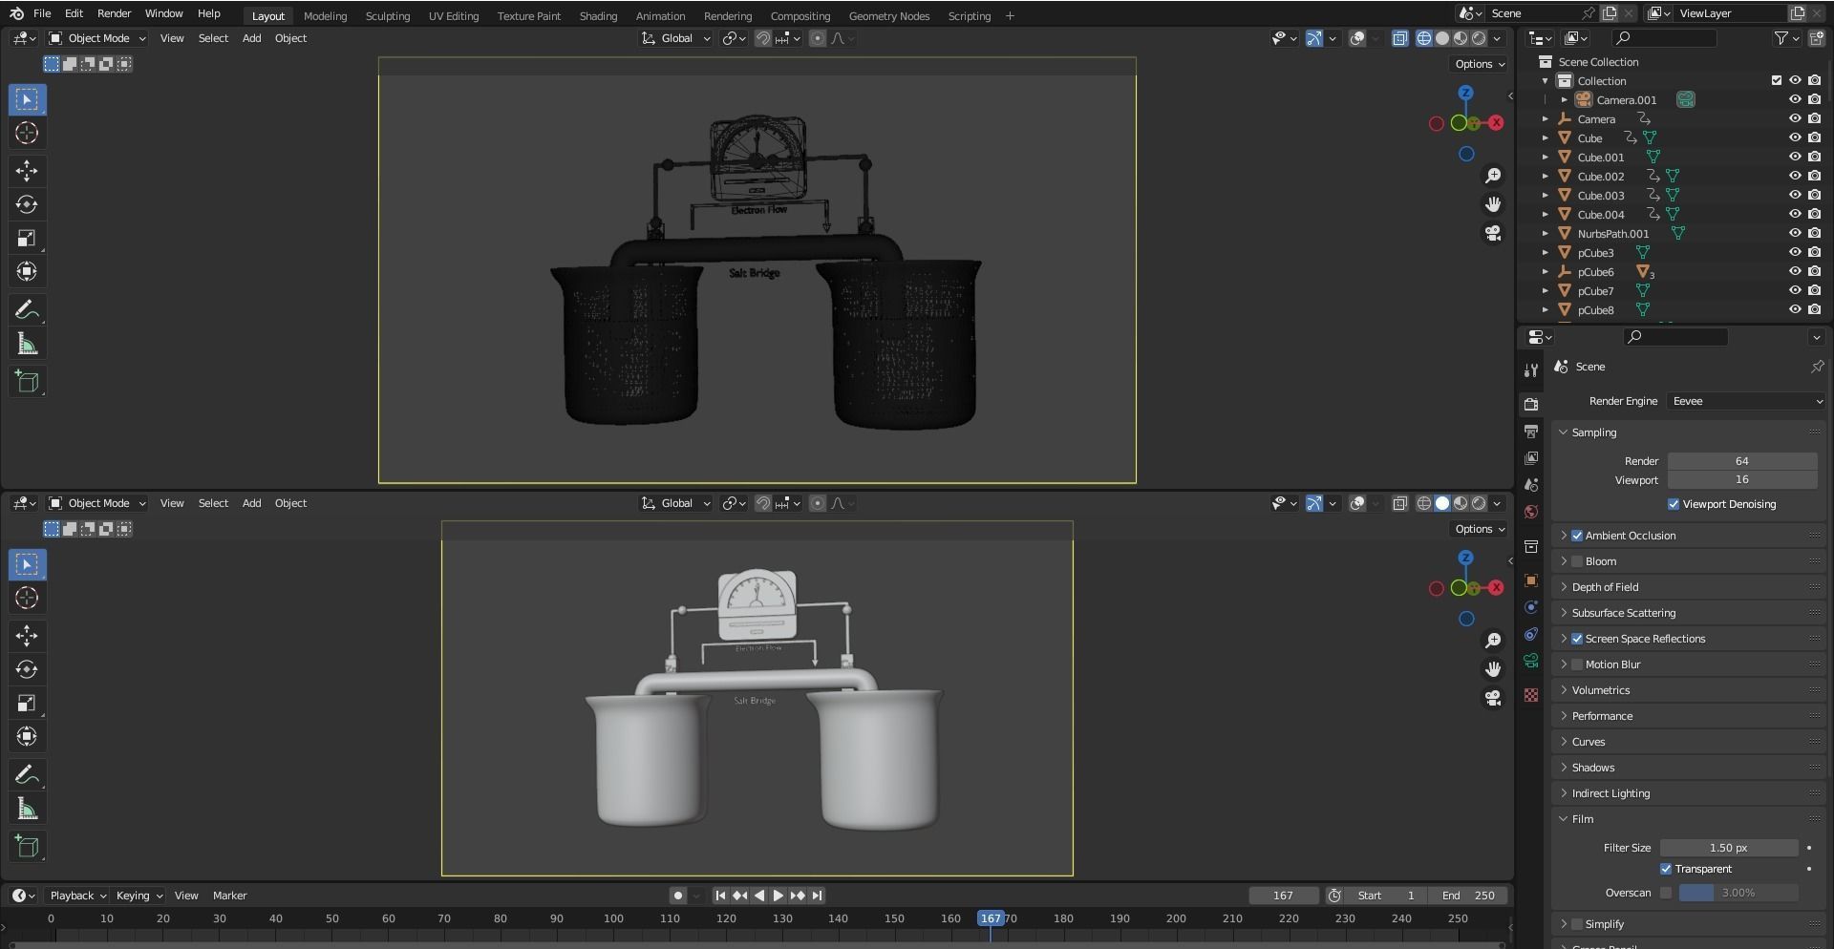Switch to the Shading workspace tab

598,16
